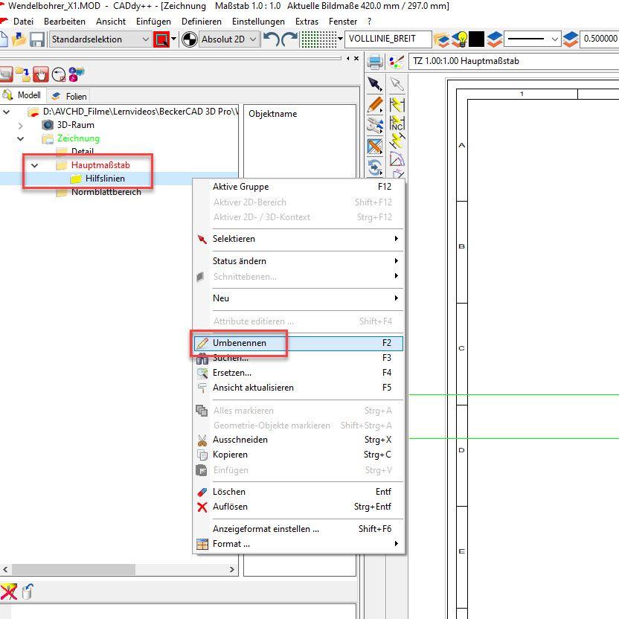Select the black arrow selection tool
The width and height of the screenshot is (619, 619).
(x=375, y=84)
